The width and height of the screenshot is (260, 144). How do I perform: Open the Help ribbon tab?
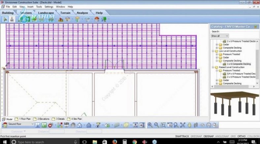coord(99,13)
